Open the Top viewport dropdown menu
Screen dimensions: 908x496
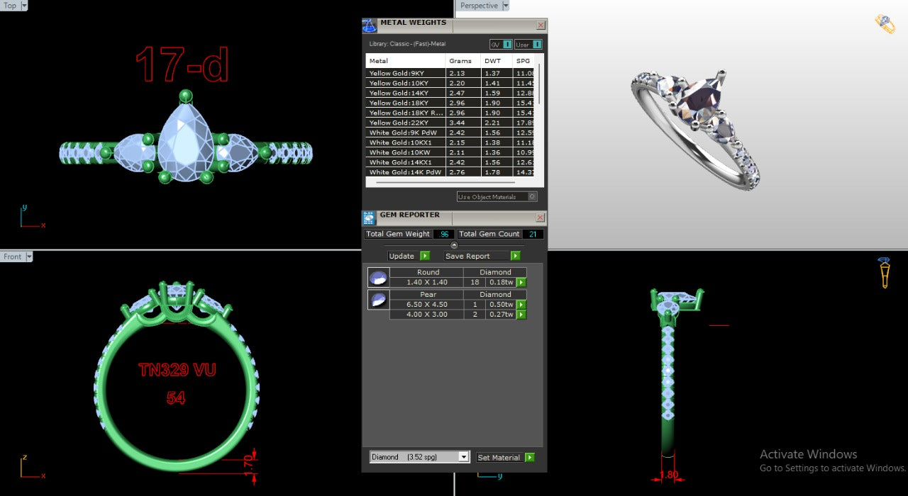(x=24, y=6)
